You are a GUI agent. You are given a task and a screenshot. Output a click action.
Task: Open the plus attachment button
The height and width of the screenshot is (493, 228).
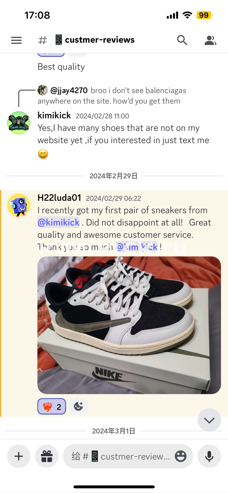click(x=19, y=456)
